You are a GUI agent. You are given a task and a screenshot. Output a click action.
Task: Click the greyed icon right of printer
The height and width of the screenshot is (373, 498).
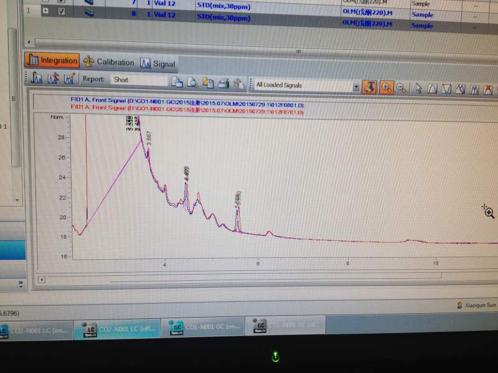pos(238,83)
